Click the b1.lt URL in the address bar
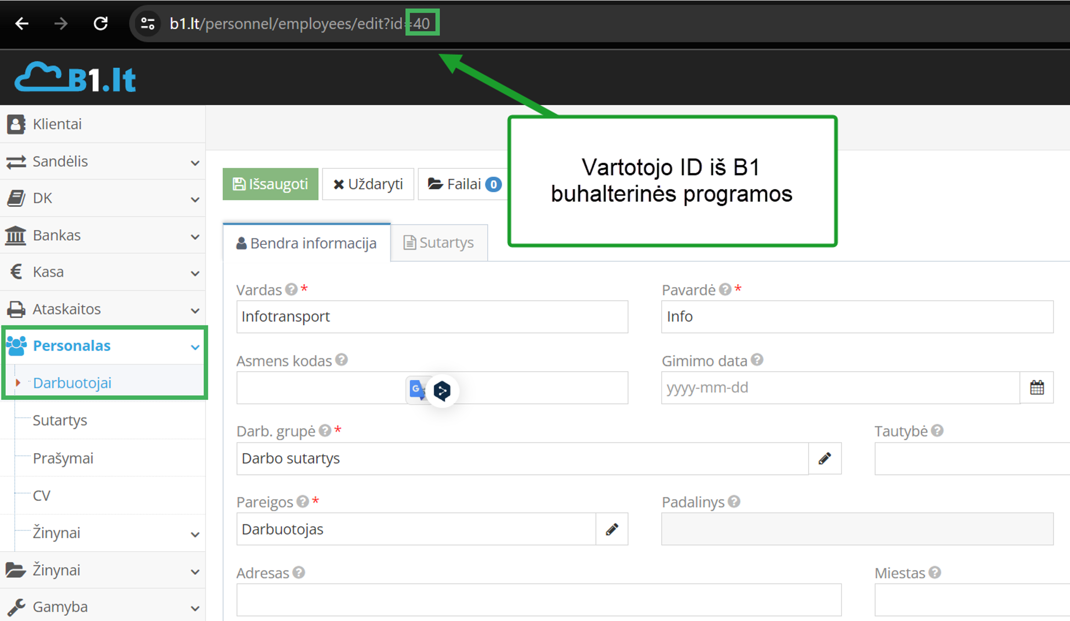Screen dimensions: 1070x621 [300, 23]
